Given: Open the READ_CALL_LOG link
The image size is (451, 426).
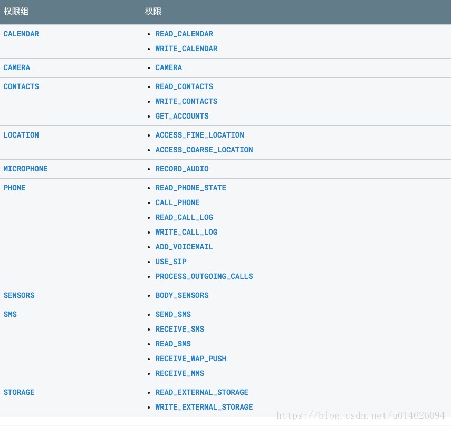Looking at the screenshot, I should (x=184, y=217).
